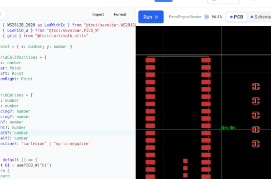Screen dimensions: 271x179
Task: Place cursor on etX?: number line
Action: [68, 133]
